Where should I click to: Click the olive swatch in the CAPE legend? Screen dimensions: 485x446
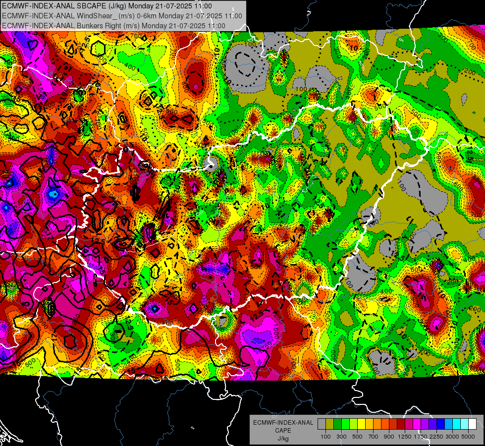329,424
